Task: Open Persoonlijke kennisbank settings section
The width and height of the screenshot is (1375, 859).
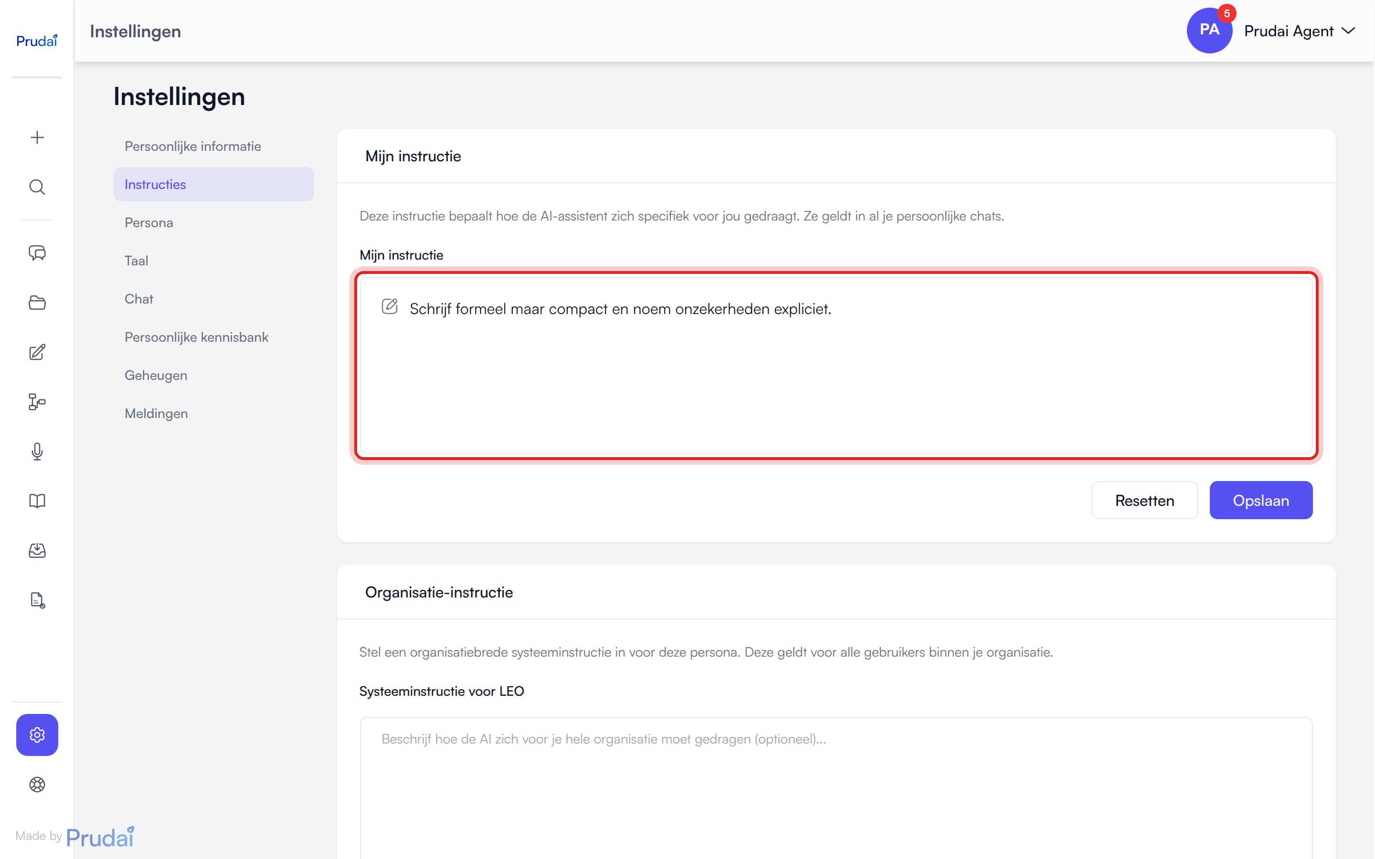Action: [213, 337]
